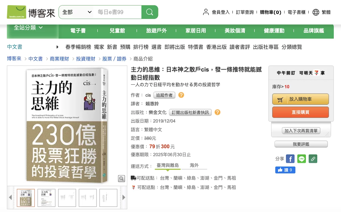
Task: Show previous thumbnails with left arrow
Action: point(11,197)
